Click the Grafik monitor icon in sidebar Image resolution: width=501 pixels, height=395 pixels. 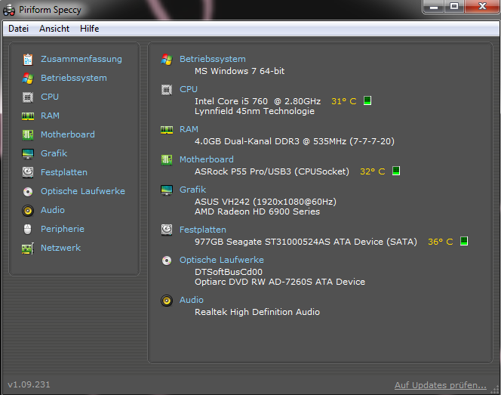point(28,154)
